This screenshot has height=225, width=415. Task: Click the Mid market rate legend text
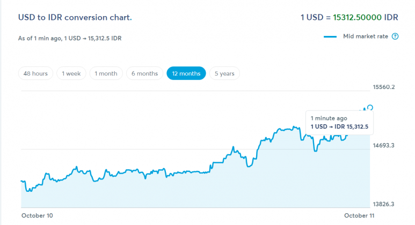365,36
